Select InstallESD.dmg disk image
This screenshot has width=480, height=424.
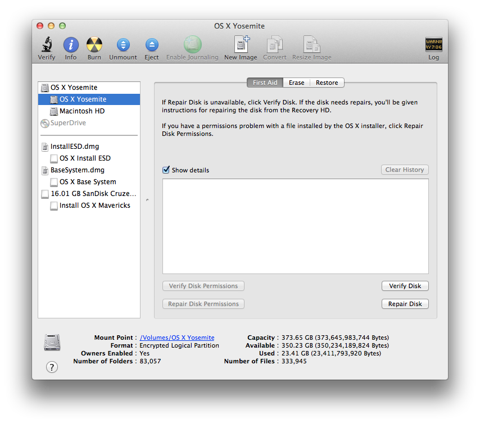(89, 147)
